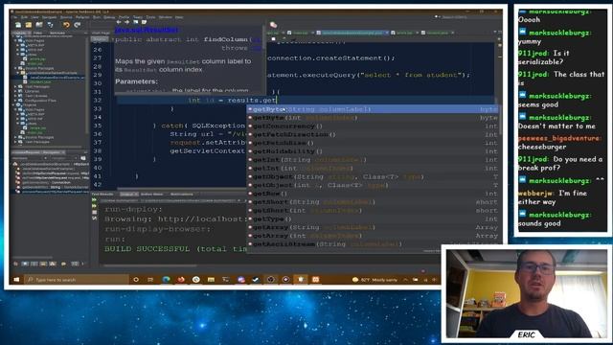This screenshot has height=345, width=613.
Task: Switch to the Start Page editor tab
Action: point(101,33)
